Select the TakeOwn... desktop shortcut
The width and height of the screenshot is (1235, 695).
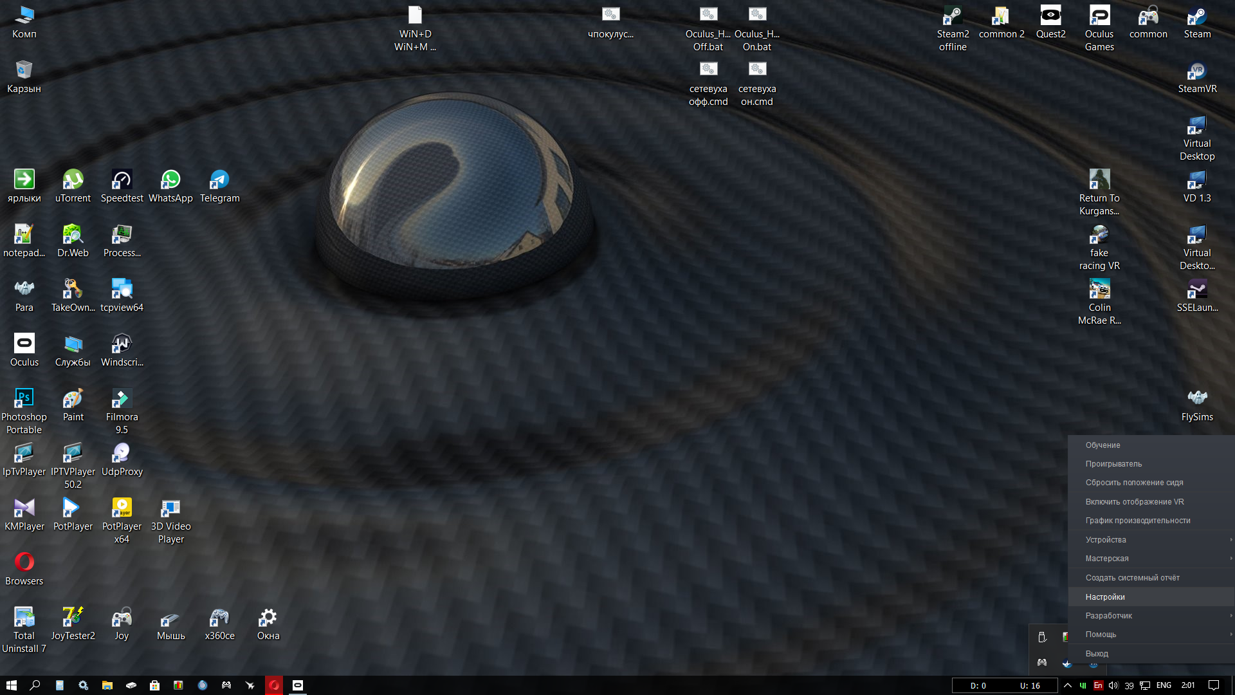coord(73,295)
